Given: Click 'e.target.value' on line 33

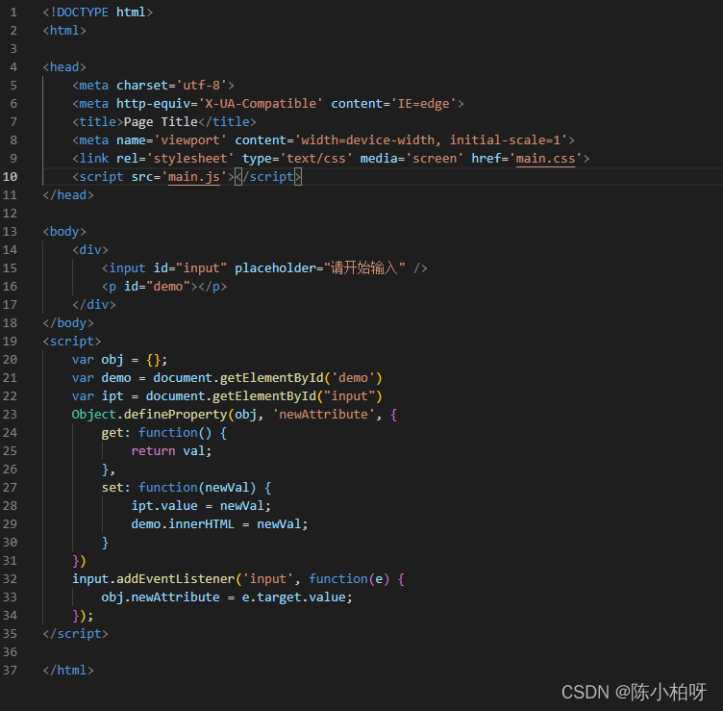Looking at the screenshot, I should [294, 597].
